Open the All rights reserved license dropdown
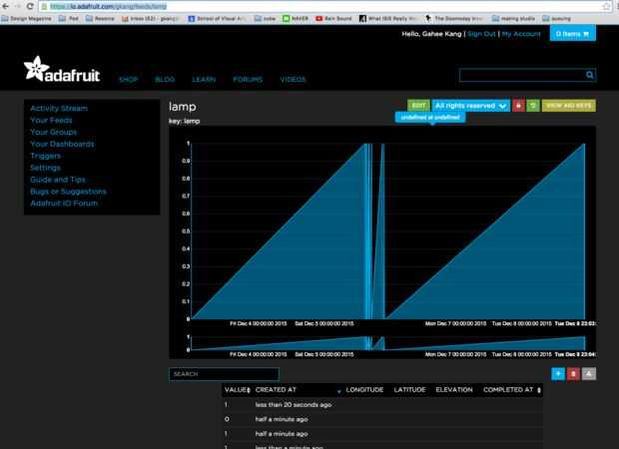Viewport: 619px width, 449px height. coord(470,106)
